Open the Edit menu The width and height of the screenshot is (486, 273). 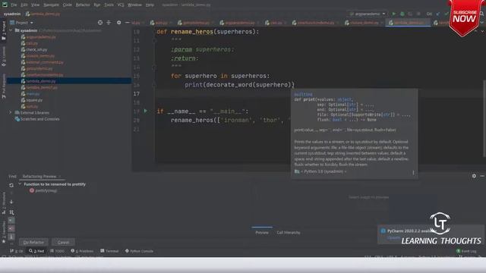[24, 5]
